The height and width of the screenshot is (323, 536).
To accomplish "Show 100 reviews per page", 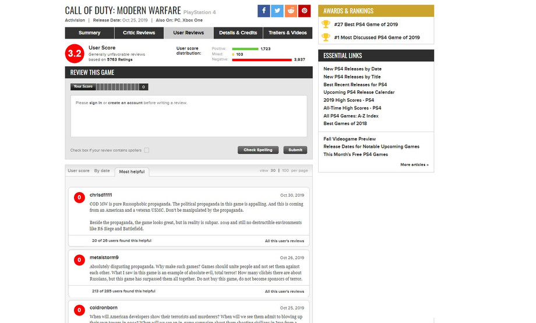I will pos(285,171).
